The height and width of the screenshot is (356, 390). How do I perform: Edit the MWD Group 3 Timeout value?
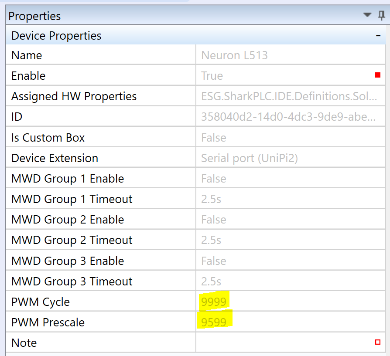click(211, 281)
